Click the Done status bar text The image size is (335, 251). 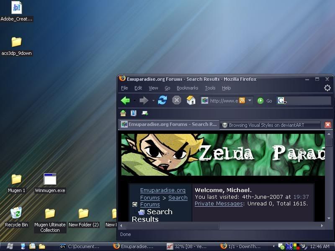125,234
